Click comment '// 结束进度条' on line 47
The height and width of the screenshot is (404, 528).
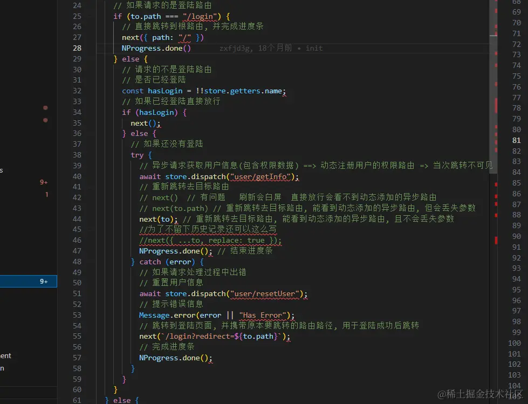pos(245,251)
